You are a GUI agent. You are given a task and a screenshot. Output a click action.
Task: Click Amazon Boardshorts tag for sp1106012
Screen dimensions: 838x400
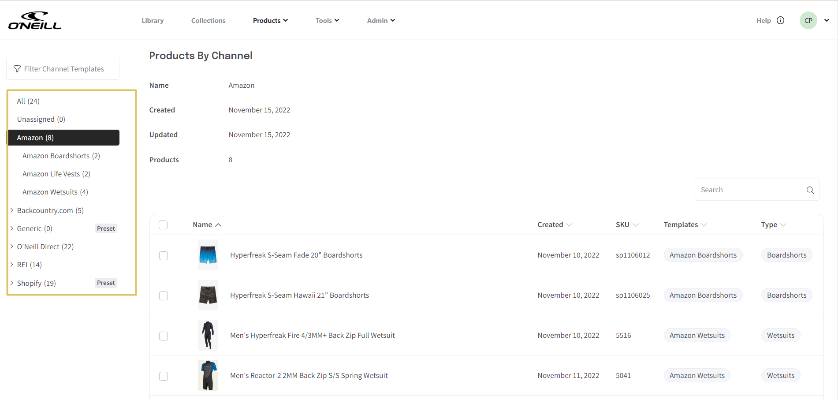point(703,255)
